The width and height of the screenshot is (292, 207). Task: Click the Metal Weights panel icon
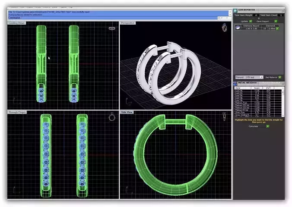tap(235, 83)
